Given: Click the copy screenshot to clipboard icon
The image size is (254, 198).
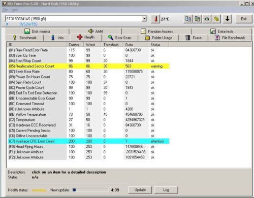Looking at the screenshot, I should click(197, 19).
